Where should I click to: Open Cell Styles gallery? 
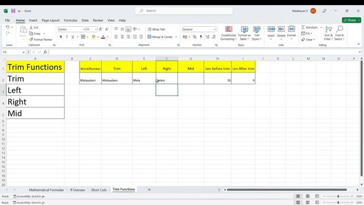257,33
